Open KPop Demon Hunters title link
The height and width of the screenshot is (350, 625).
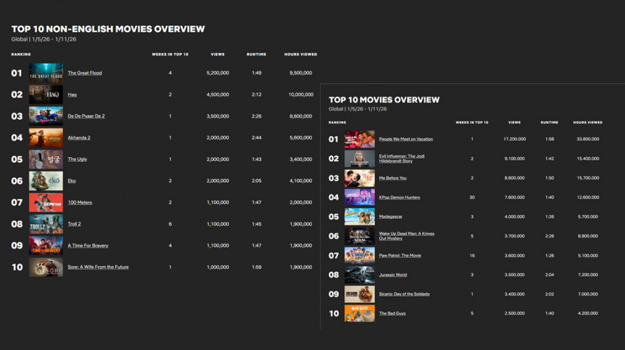(x=399, y=197)
